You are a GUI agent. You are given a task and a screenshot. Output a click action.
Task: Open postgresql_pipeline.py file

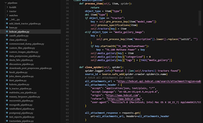[21, 113]
